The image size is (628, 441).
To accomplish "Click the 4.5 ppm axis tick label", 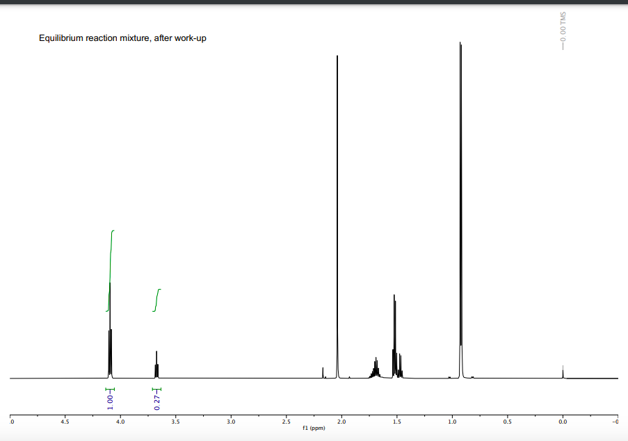I will tap(64, 421).
